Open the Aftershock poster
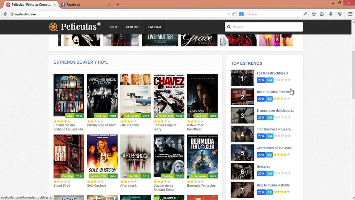Image resolution: width=355 pixels, height=200 pixels. (x=136, y=156)
